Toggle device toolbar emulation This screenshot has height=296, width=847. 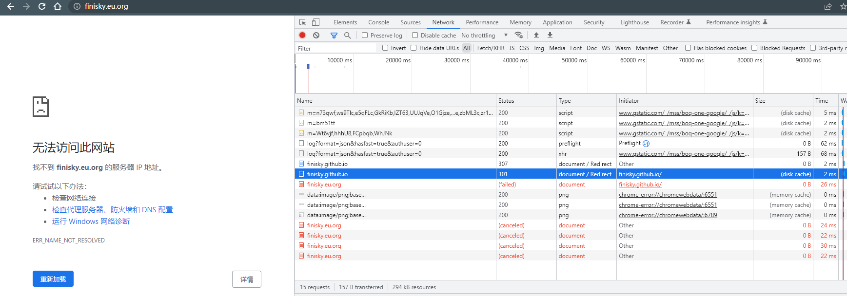coord(316,22)
